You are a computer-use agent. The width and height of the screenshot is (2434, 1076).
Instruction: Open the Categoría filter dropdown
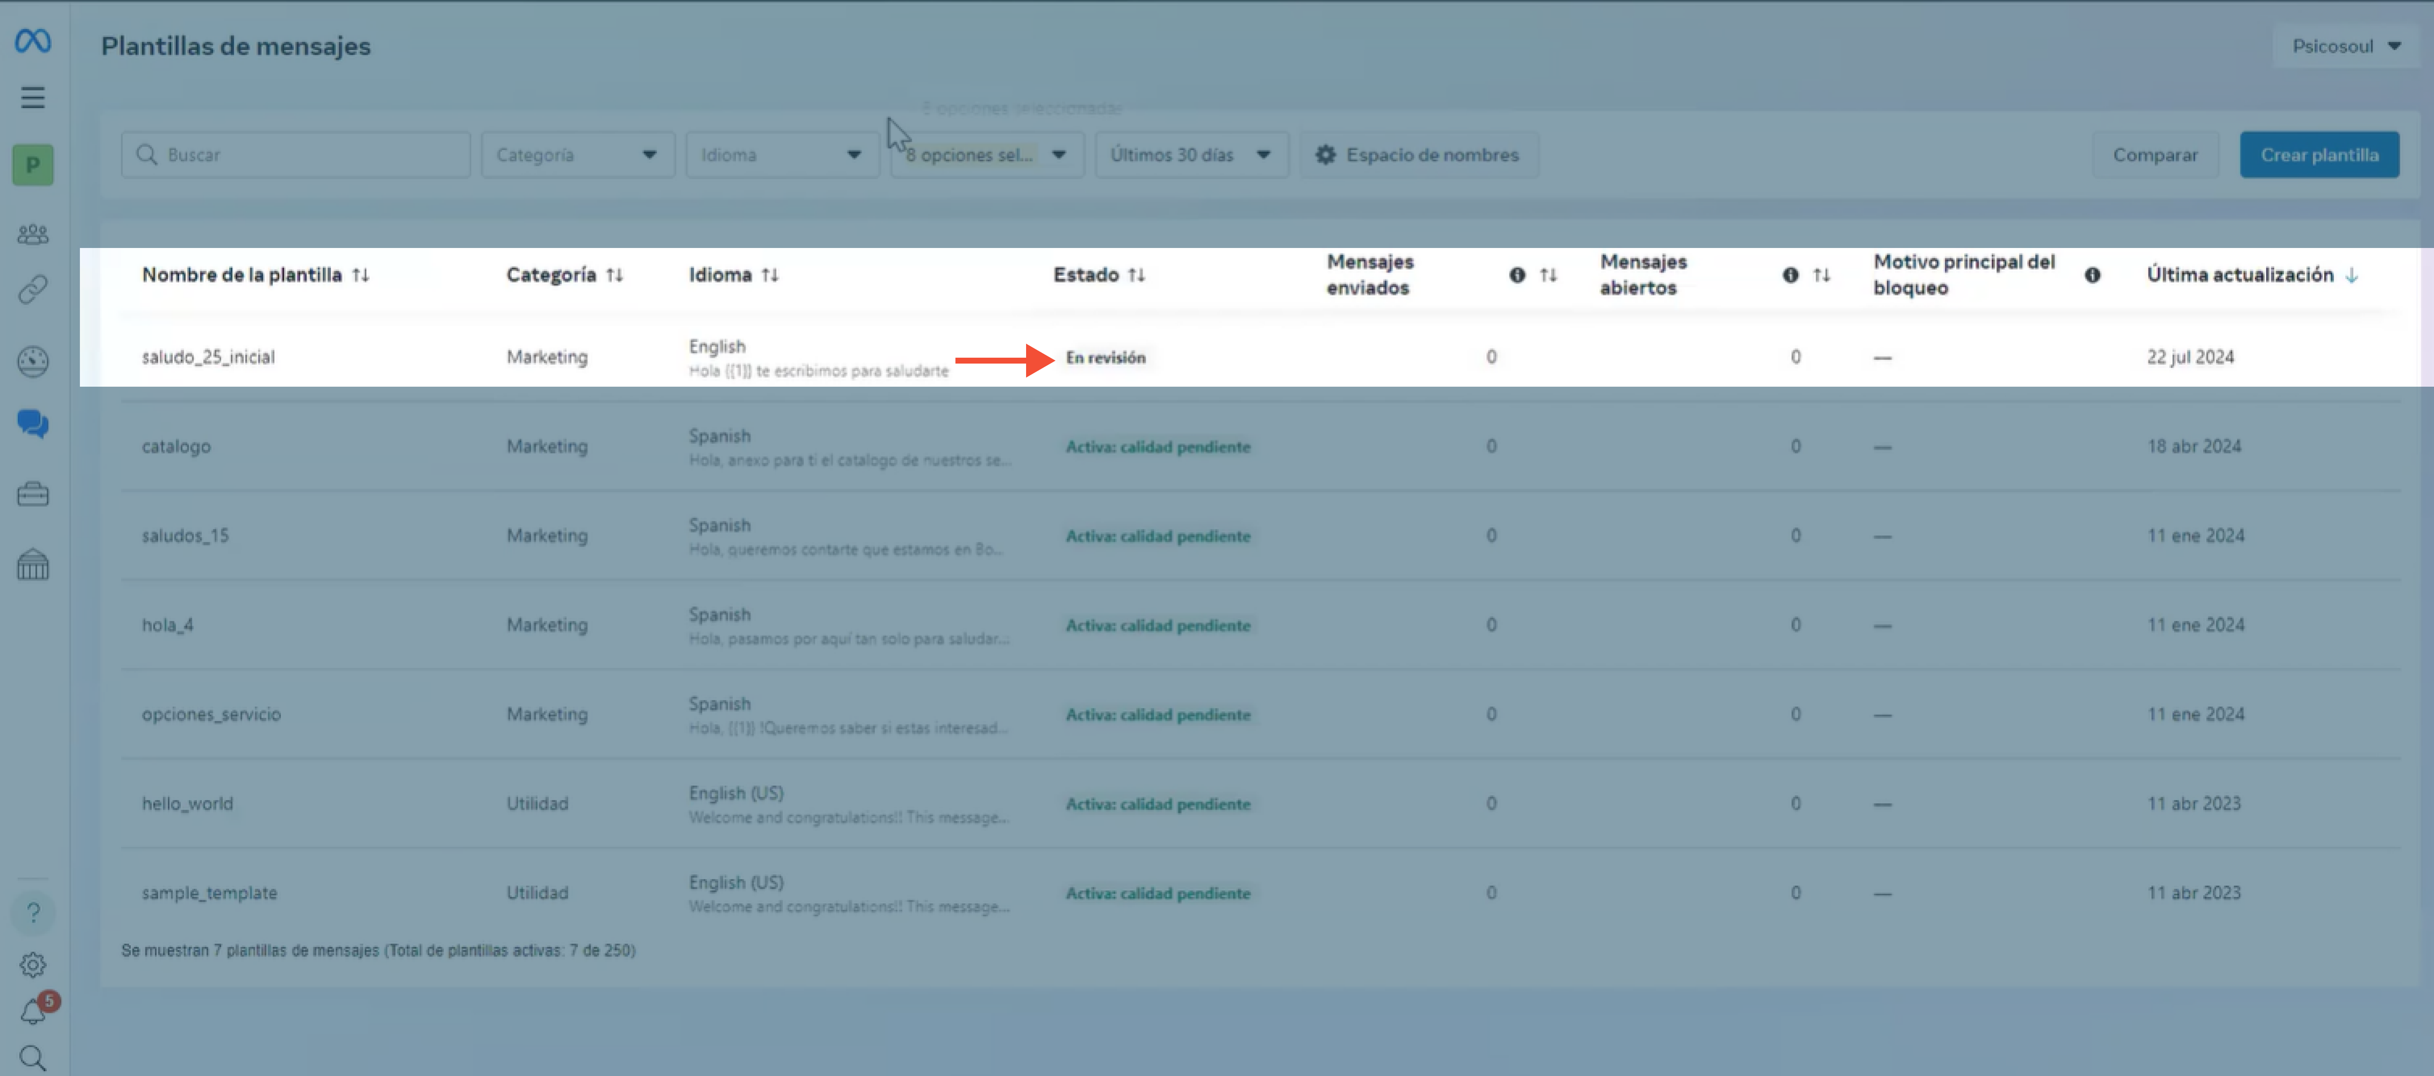click(577, 155)
